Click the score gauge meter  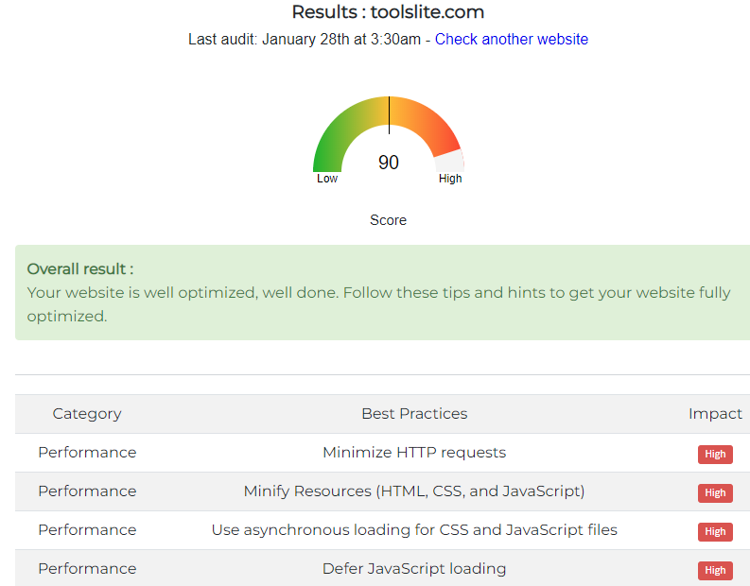[389, 134]
